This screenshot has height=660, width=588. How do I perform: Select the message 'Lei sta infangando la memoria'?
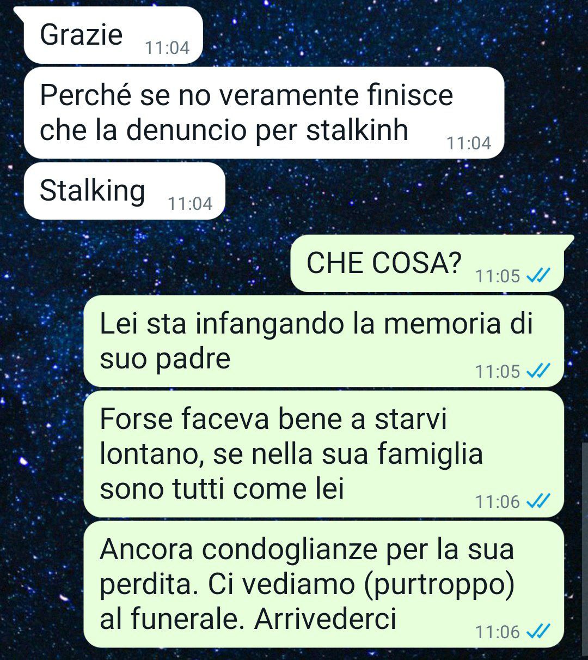[x=323, y=341]
